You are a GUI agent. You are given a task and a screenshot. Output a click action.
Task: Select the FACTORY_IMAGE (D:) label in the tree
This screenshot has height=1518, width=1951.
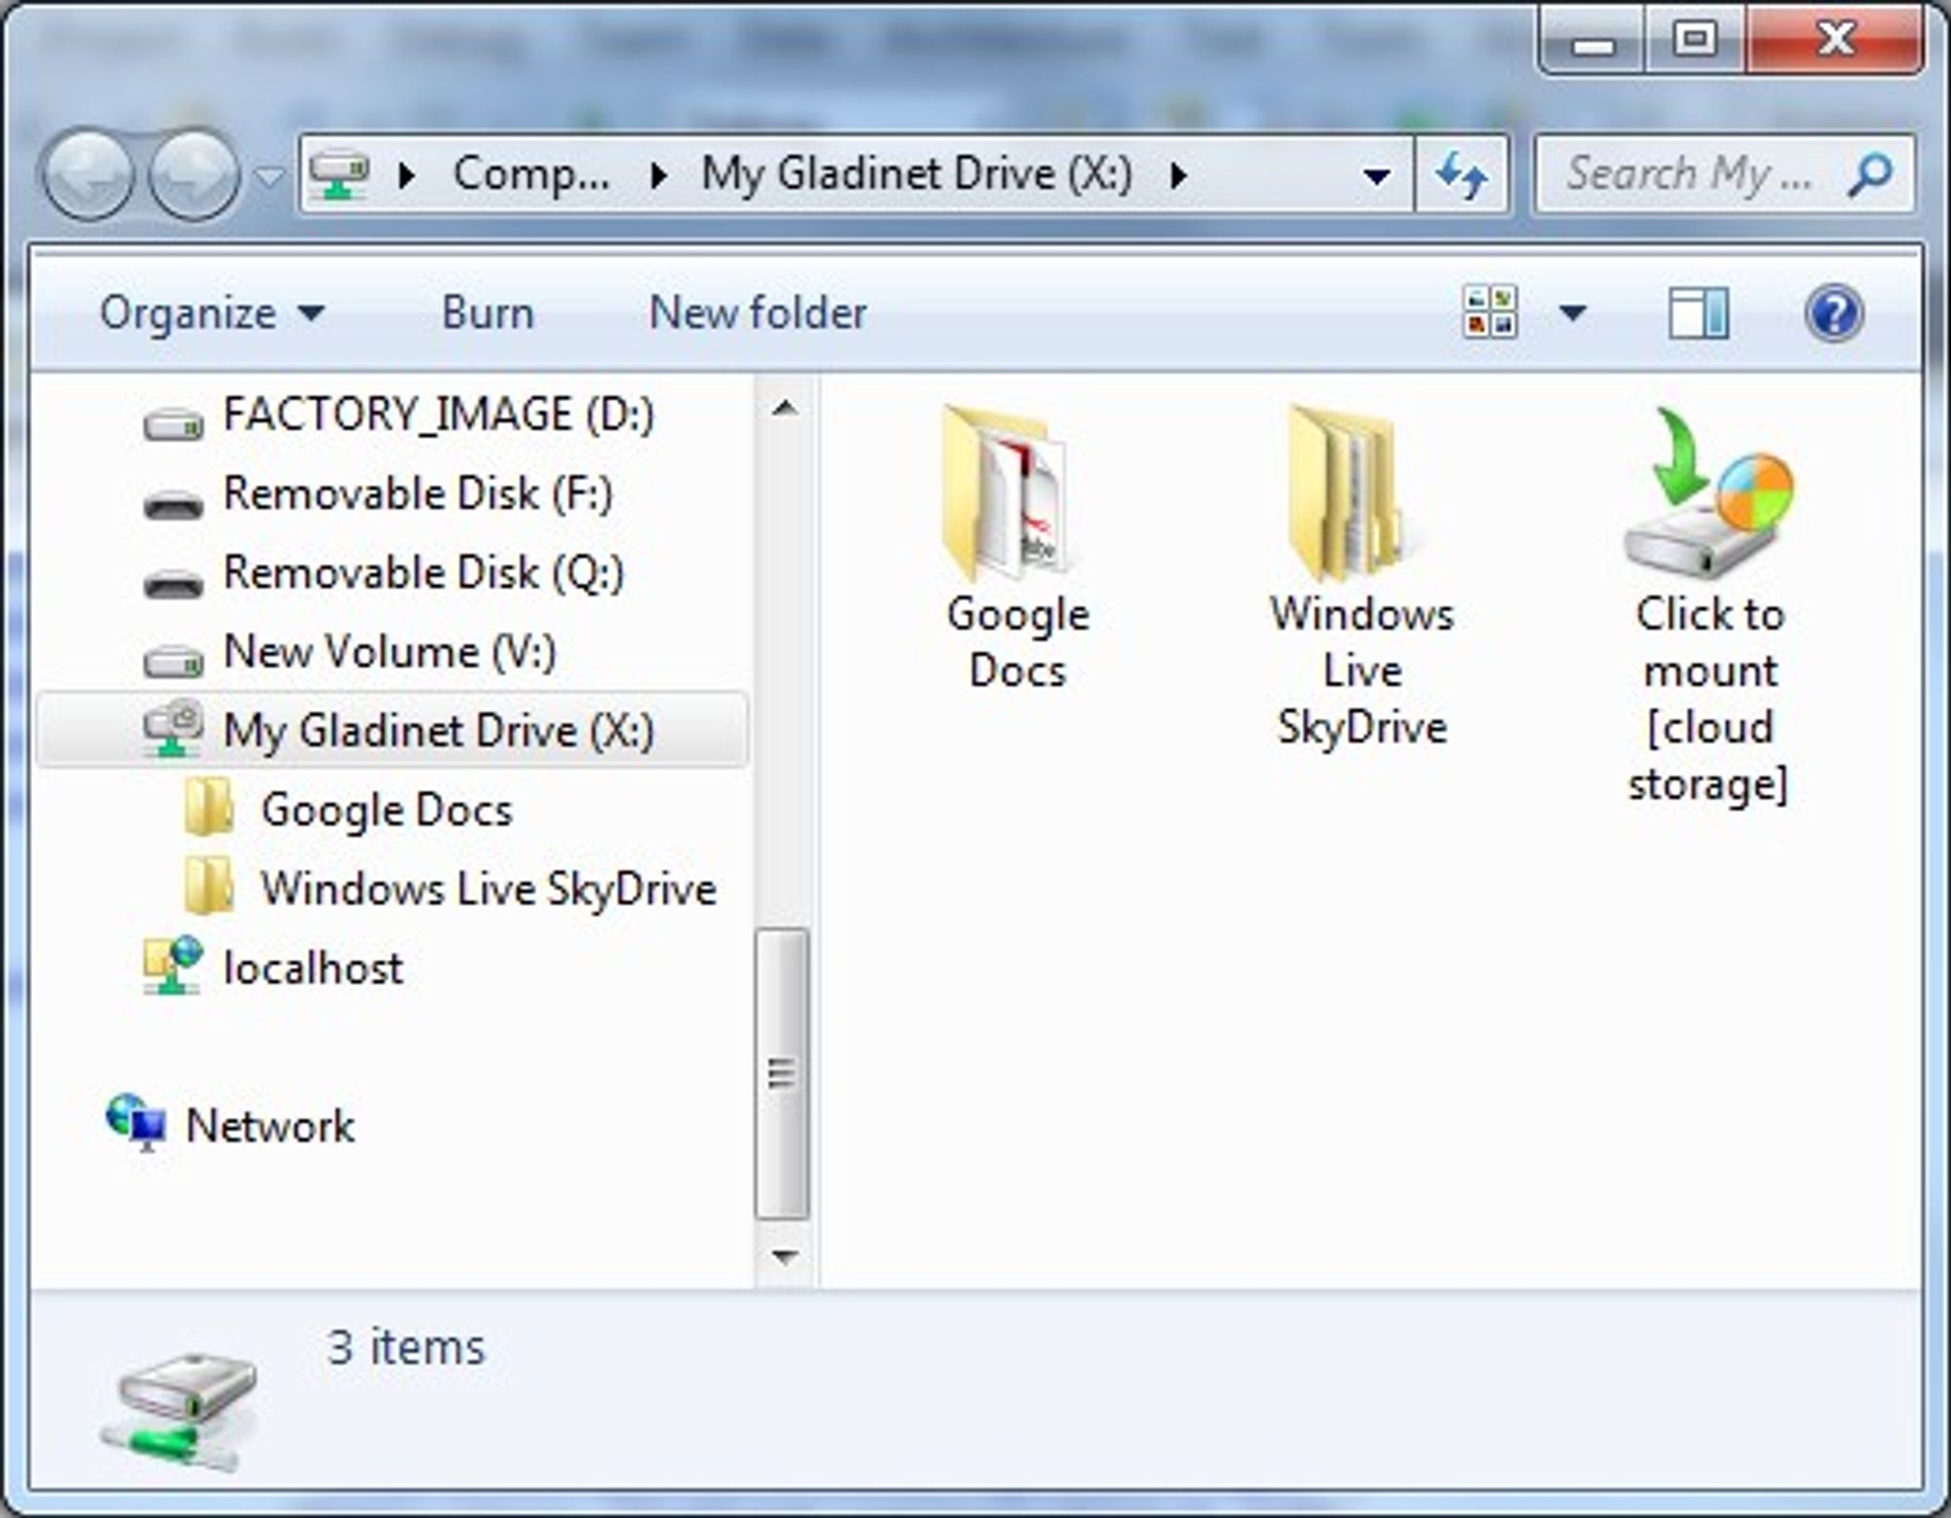pyautogui.click(x=438, y=415)
